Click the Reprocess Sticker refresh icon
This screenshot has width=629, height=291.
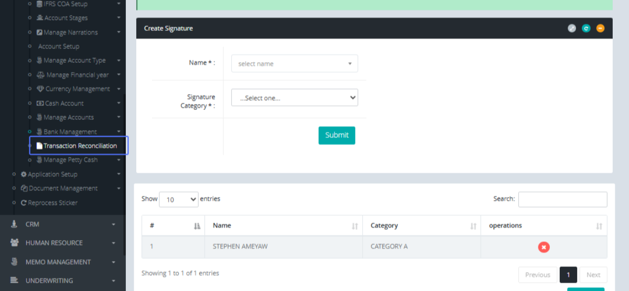(24, 203)
